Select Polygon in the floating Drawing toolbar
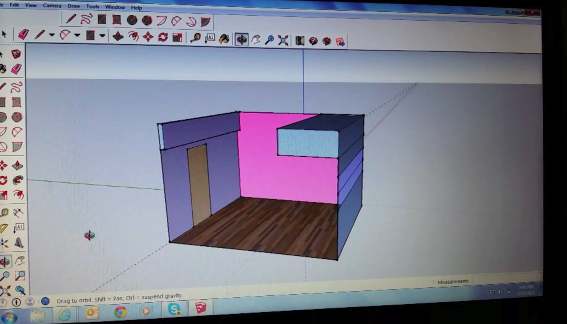Image resolution: width=567 pixels, height=324 pixels. click(x=147, y=20)
